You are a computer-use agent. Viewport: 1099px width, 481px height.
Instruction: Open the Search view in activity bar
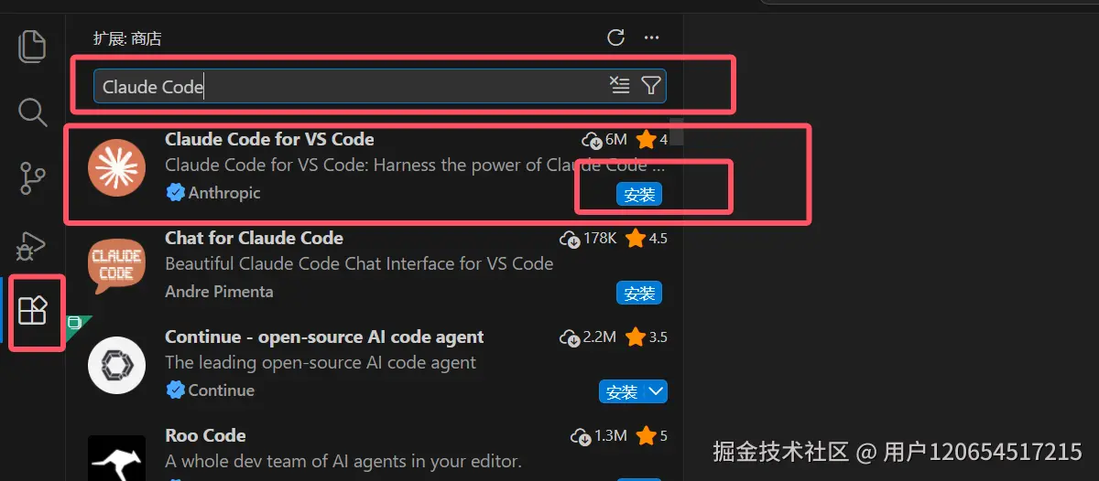tap(32, 112)
